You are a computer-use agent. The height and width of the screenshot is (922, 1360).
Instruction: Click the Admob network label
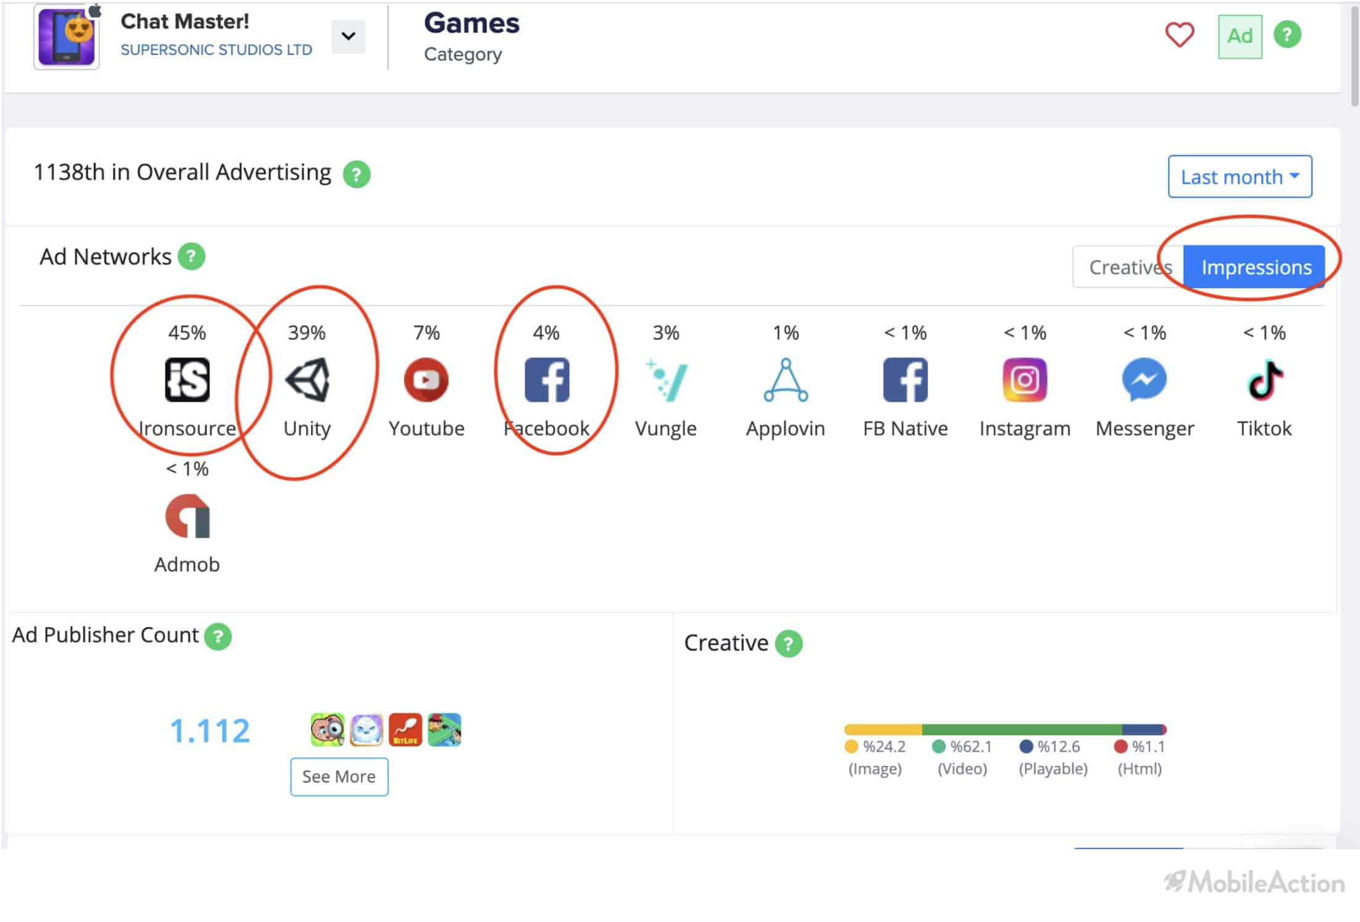click(187, 564)
